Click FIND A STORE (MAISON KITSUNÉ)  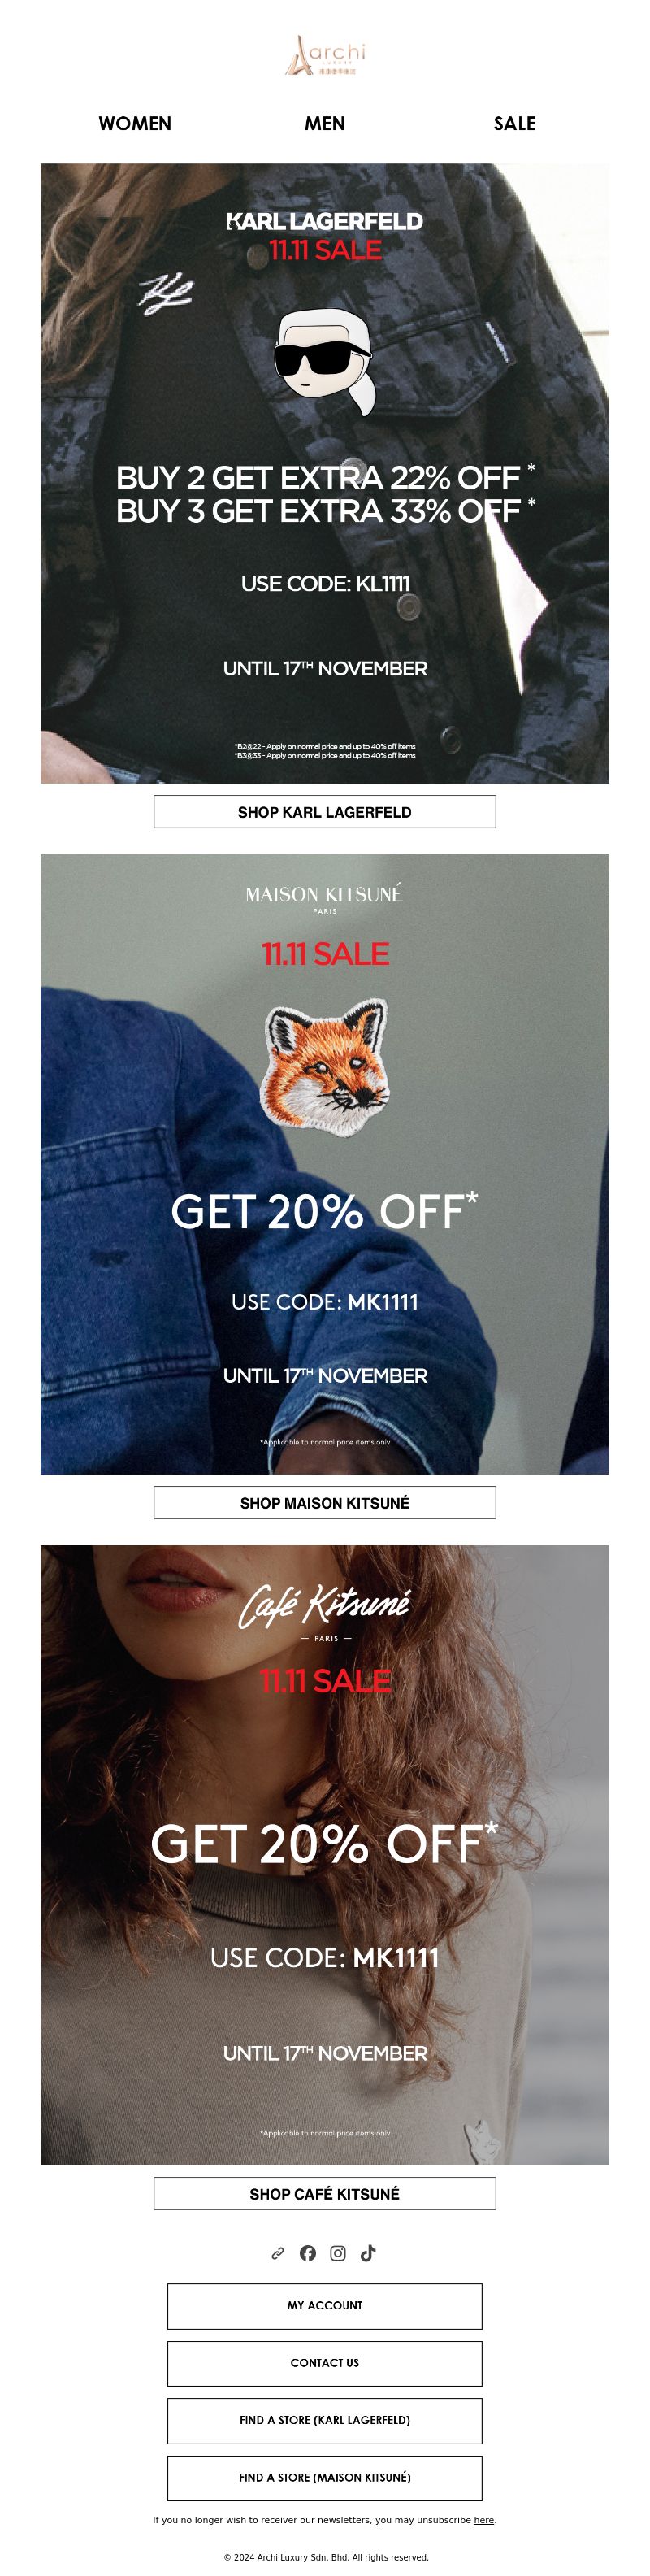click(x=325, y=2478)
